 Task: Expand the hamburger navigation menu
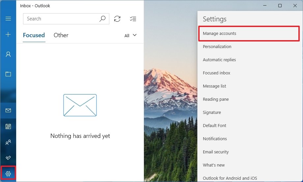[8, 18]
